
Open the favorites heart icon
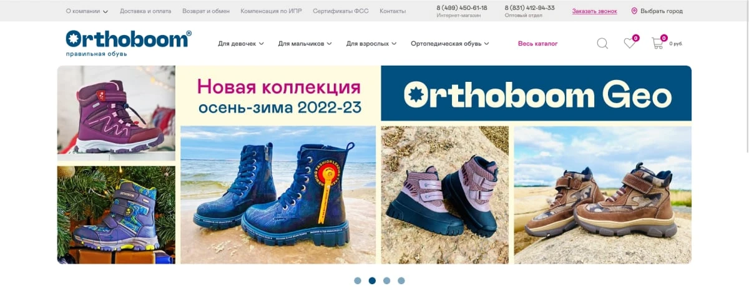[630, 43]
